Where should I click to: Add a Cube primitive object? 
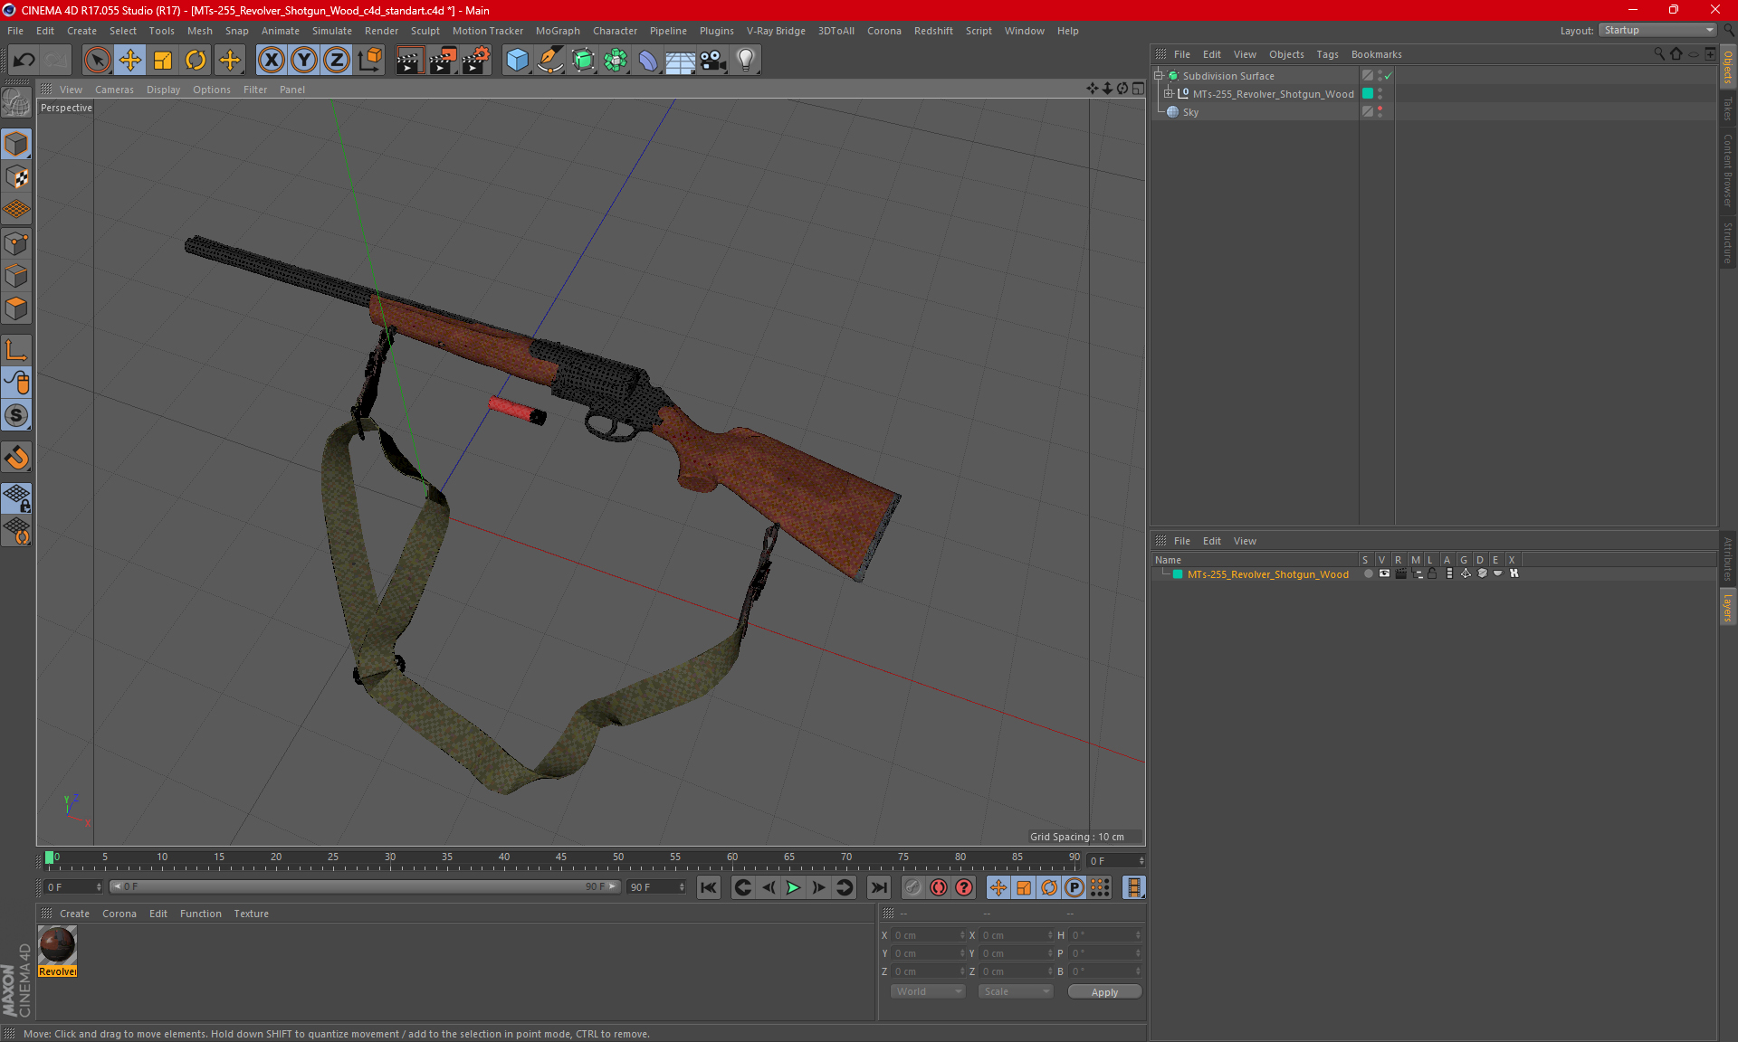517,61
